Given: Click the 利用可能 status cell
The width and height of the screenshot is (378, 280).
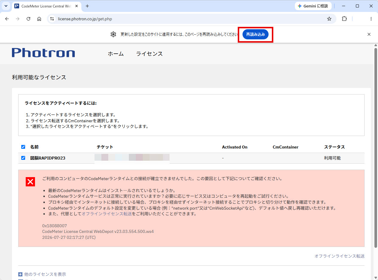Looking at the screenshot, I should point(332,158).
